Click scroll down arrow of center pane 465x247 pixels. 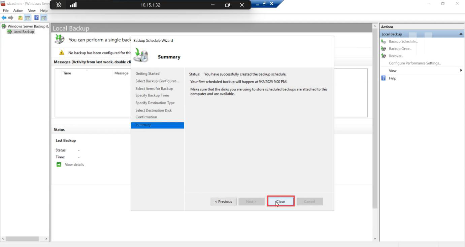tap(375, 239)
